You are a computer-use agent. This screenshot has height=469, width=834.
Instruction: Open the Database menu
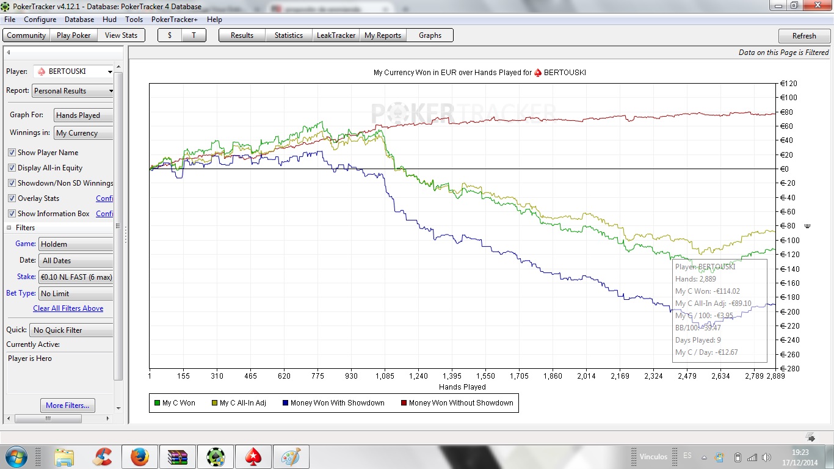point(79,20)
